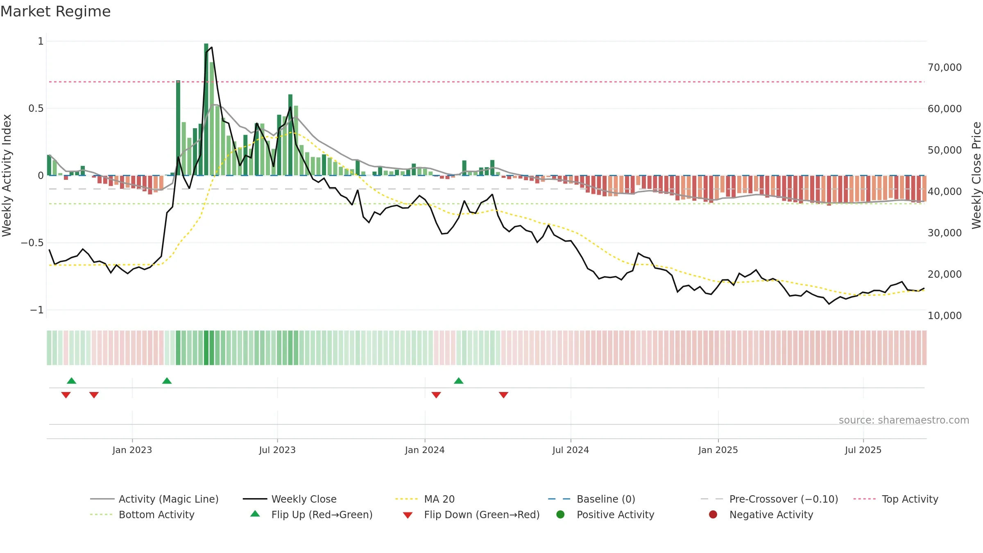Image resolution: width=983 pixels, height=553 pixels.
Task: Click the Weekly Activity Index axis label
Action: (x=7, y=175)
